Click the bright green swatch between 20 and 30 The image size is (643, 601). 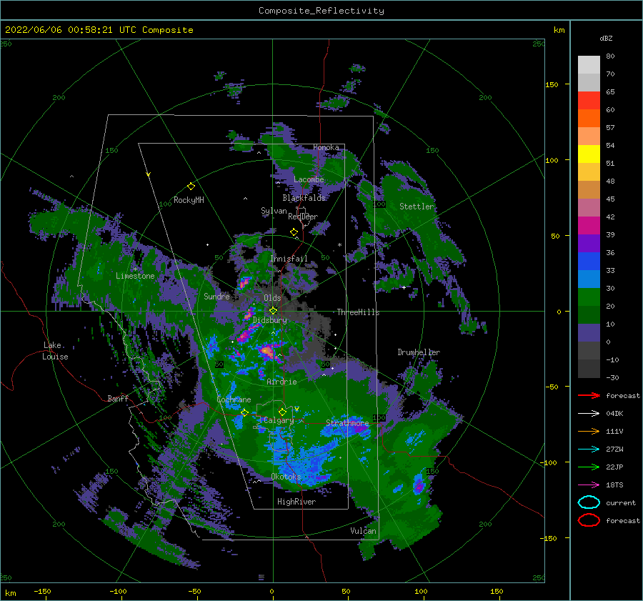[589, 297]
